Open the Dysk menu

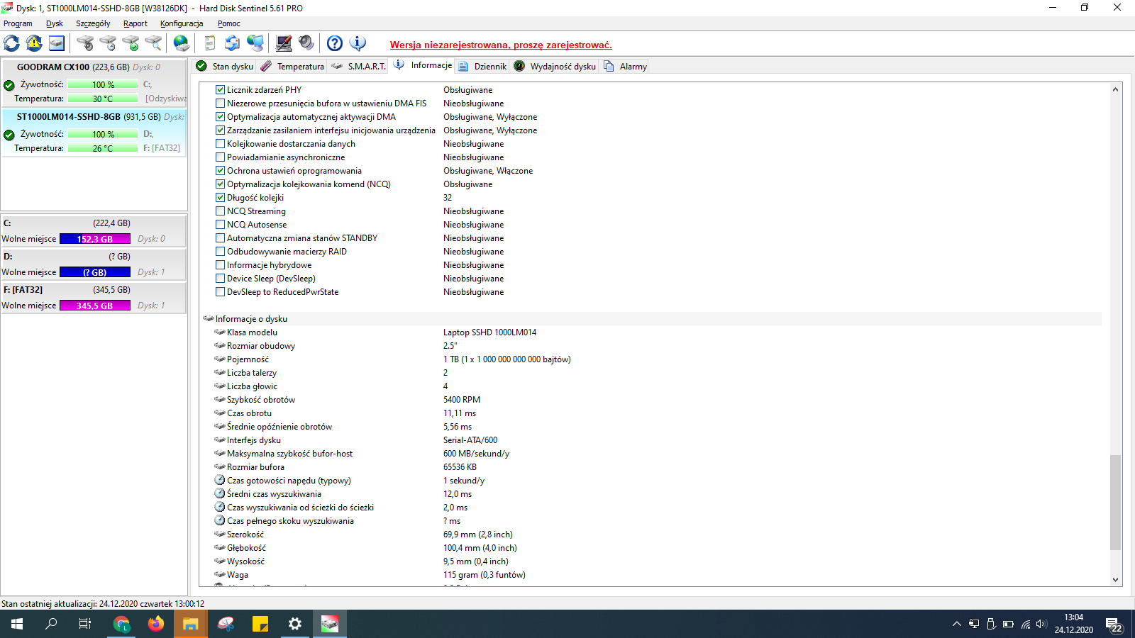click(55, 23)
